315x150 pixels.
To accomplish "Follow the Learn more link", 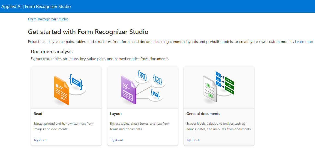I will 304,42.
